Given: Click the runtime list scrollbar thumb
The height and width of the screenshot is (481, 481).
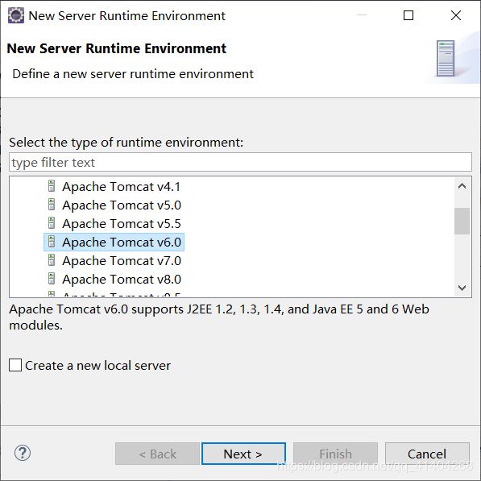Looking at the screenshot, I should (x=462, y=221).
